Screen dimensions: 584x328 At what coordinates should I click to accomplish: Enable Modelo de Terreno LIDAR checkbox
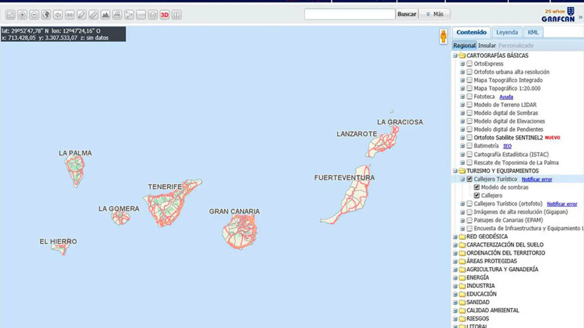click(x=469, y=105)
